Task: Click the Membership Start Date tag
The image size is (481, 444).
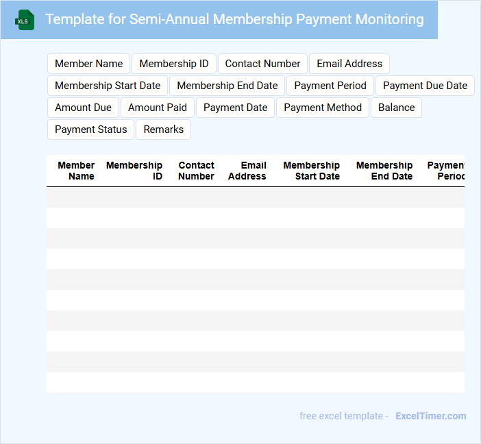Action: [x=108, y=86]
